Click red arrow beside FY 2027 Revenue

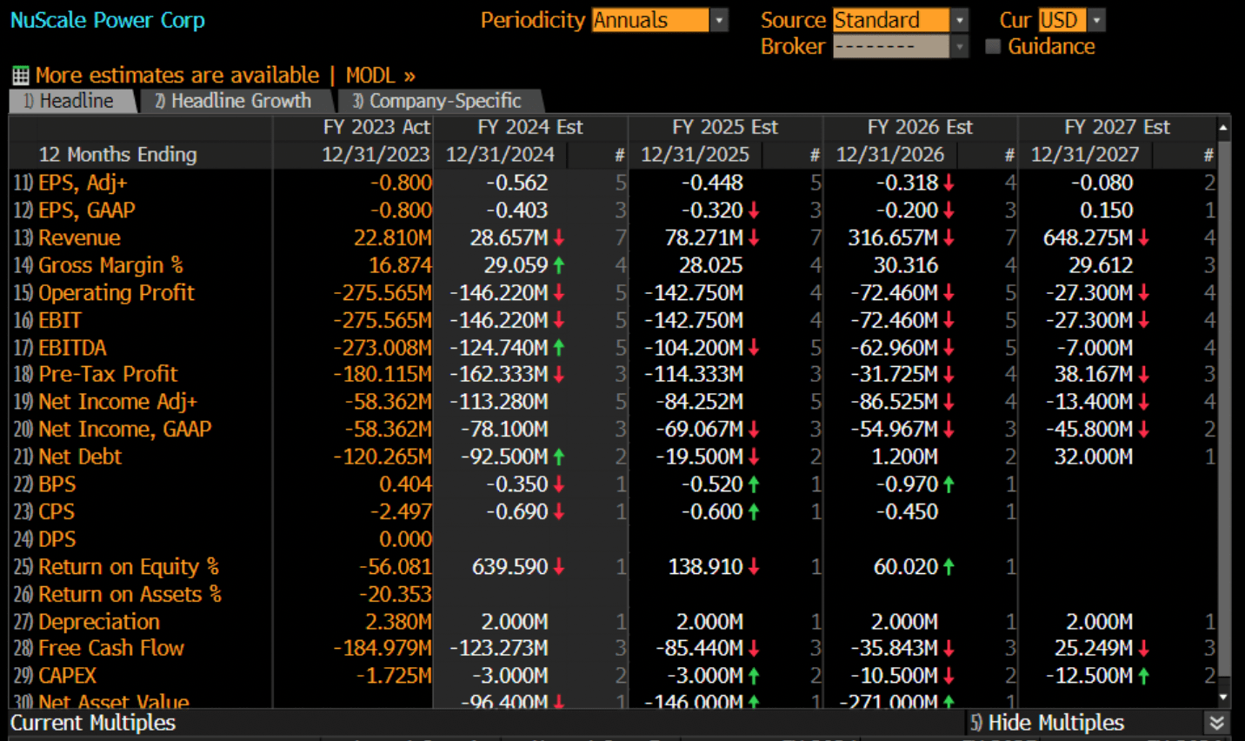click(1143, 237)
